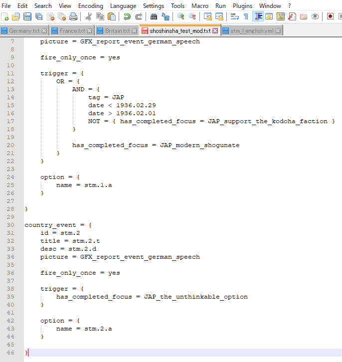This screenshot has height=362, width=342.
Task: Switch to the France.txt tab
Action: 72,31
